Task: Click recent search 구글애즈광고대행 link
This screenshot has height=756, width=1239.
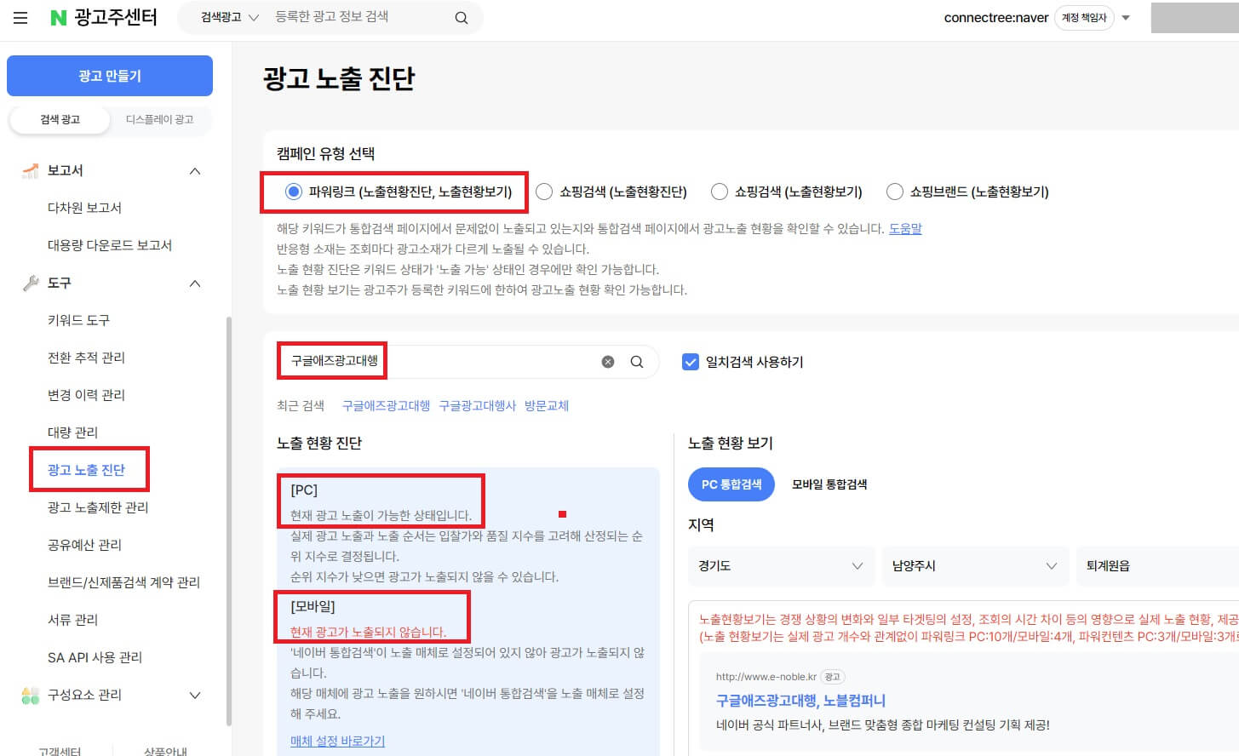Action: (386, 405)
